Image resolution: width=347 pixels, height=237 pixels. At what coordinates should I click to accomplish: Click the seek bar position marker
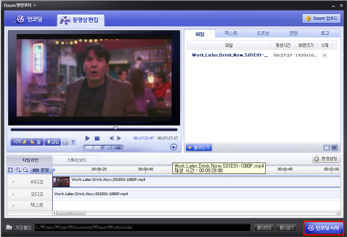point(115,128)
